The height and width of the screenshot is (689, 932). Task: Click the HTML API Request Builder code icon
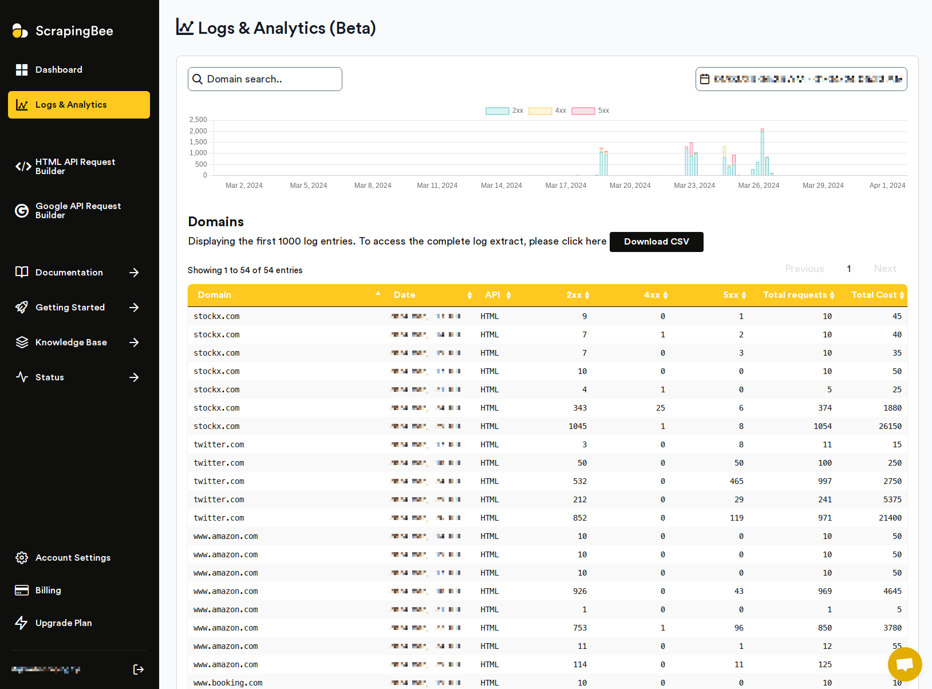click(x=23, y=167)
